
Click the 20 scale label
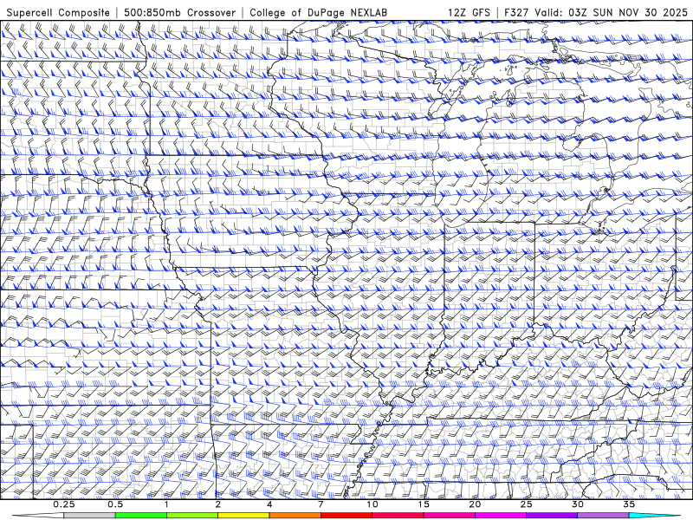475,504
